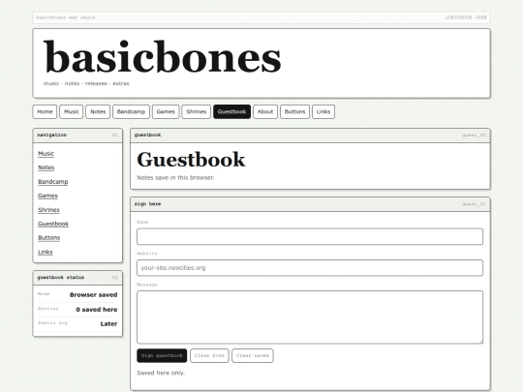The image size is (523, 392).
Task: Follow the Notes sidebar link
Action: click(46, 167)
